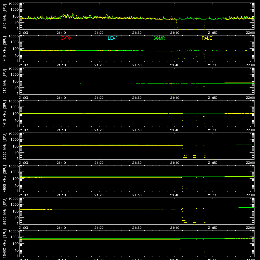
Task: Click the 100 tick value on 610 MHz axis
Action: pos(16,81)
